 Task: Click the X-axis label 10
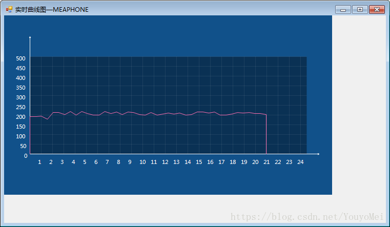coord(142,162)
